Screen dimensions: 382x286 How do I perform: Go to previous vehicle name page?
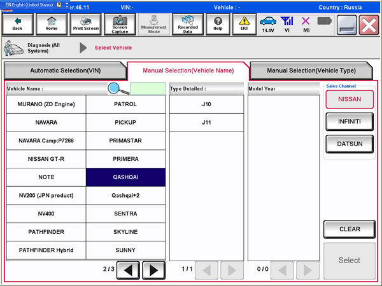128,270
